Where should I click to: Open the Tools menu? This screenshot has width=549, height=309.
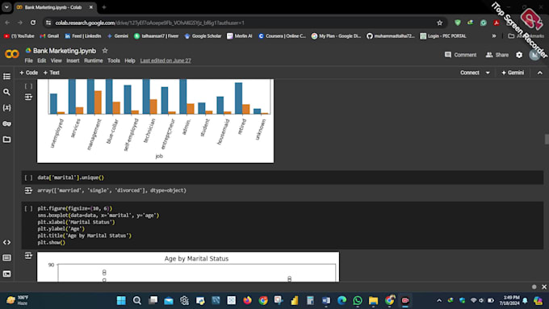114,61
